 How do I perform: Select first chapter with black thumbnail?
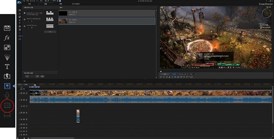[x=107, y=13]
